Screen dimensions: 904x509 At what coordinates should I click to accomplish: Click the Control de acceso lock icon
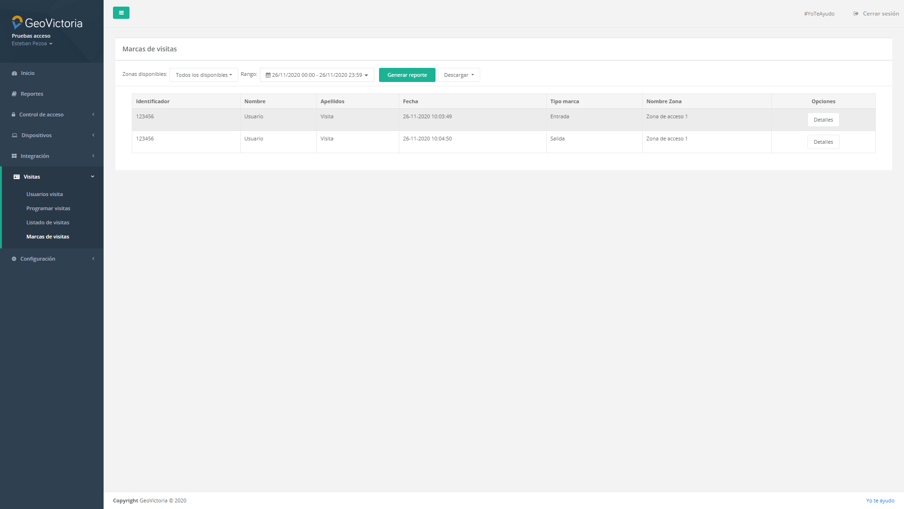[14, 115]
